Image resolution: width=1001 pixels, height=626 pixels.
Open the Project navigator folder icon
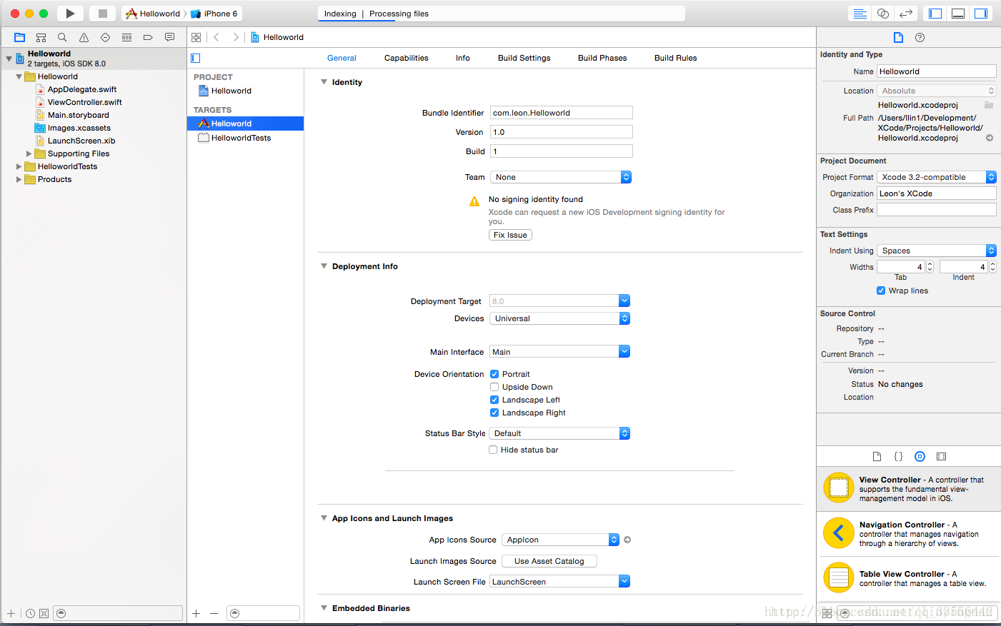point(20,37)
